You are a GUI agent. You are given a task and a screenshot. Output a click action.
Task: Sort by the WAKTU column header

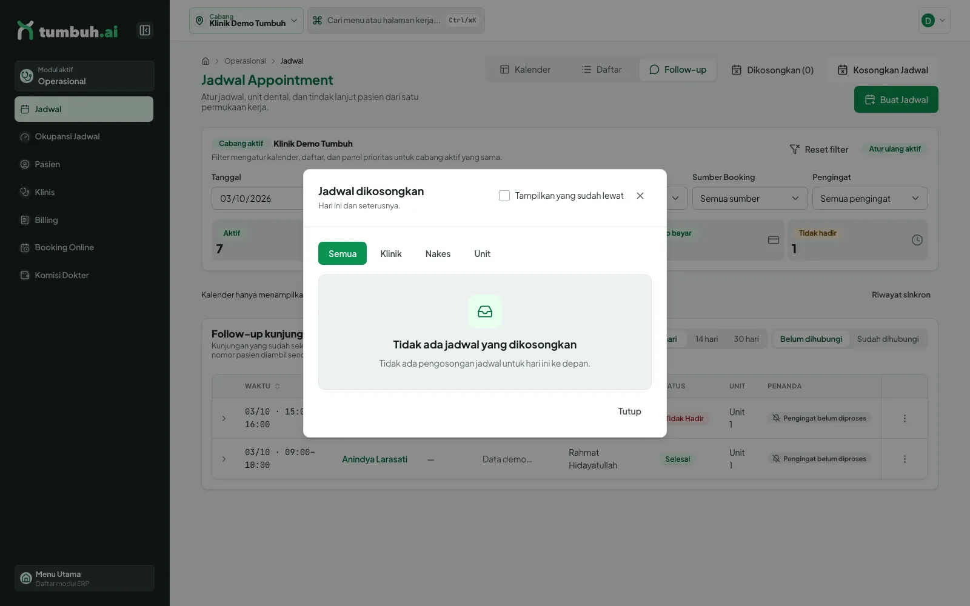click(263, 386)
